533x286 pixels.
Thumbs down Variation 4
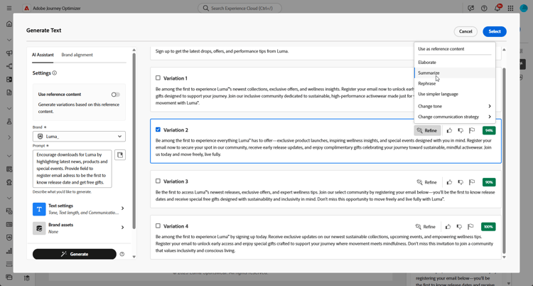point(459,226)
